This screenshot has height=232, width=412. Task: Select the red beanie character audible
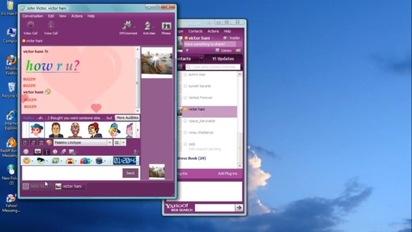tap(95, 130)
